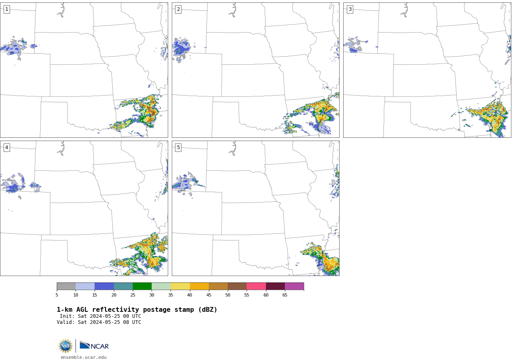Click the yellow 35-40 dBZ swatch
515x362 pixels.
(x=180, y=286)
